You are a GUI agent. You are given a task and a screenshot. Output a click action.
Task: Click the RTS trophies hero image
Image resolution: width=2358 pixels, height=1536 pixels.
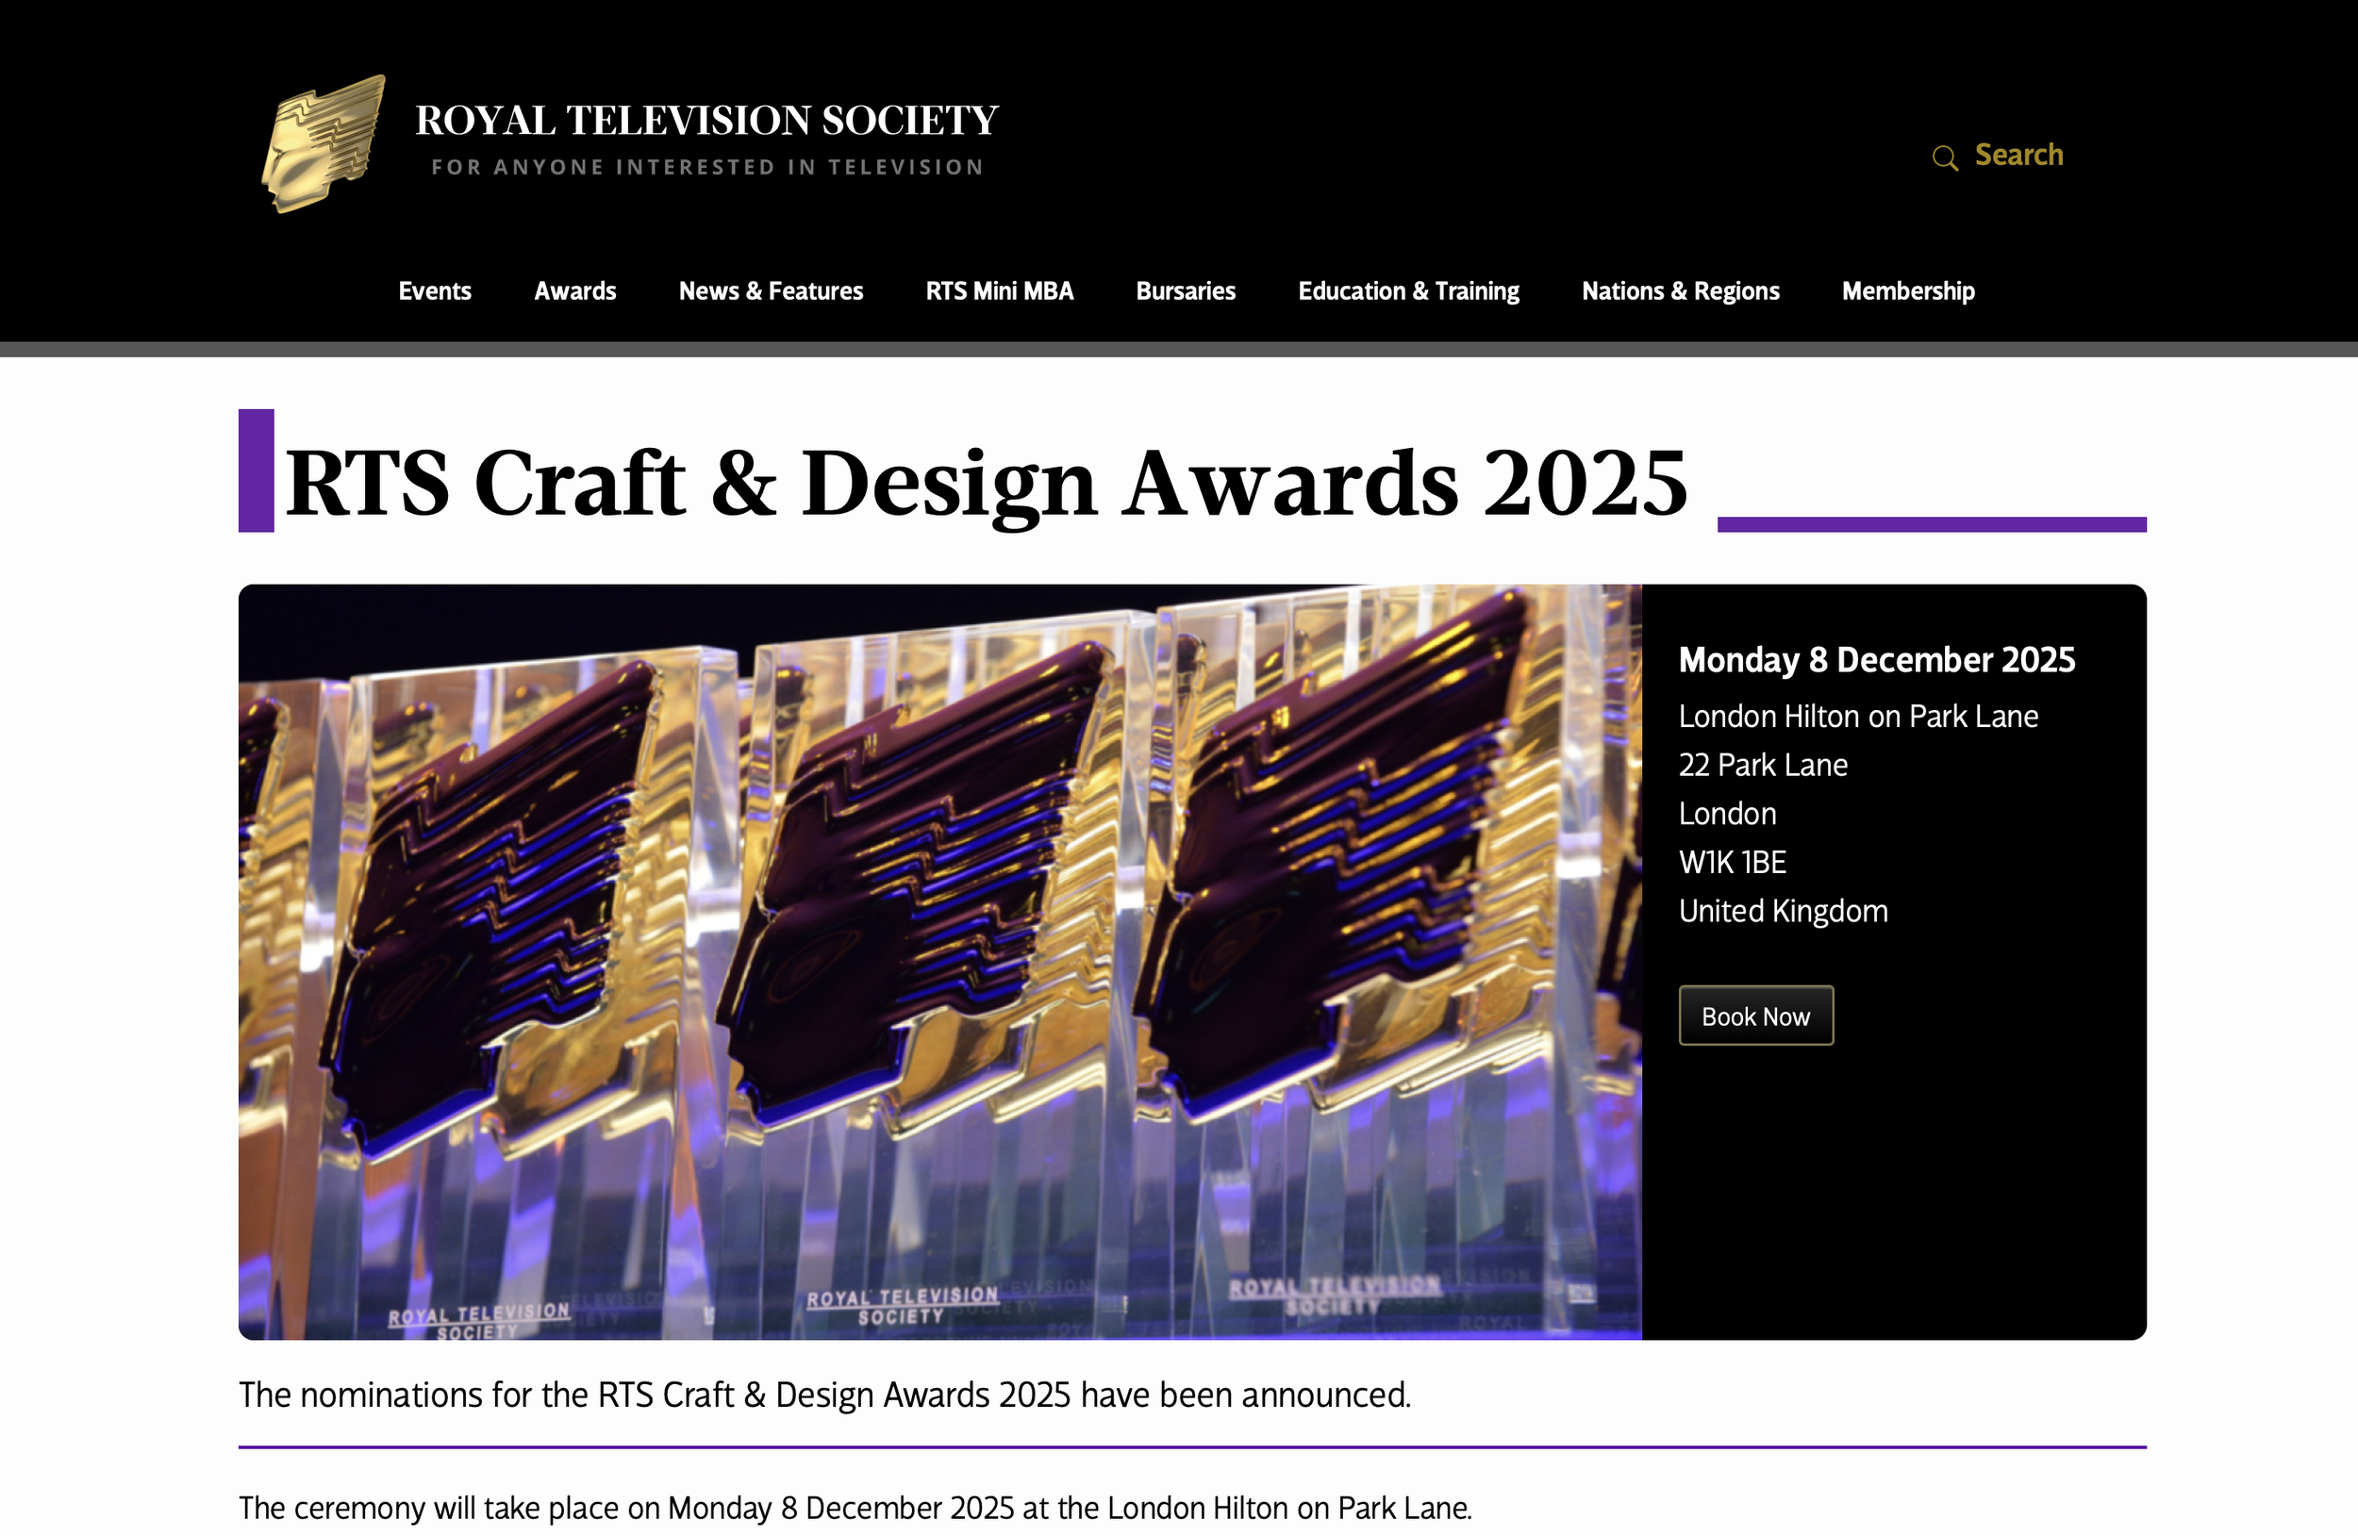click(x=939, y=961)
